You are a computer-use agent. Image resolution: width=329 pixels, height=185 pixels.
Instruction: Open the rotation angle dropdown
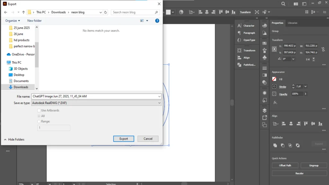click(293, 59)
